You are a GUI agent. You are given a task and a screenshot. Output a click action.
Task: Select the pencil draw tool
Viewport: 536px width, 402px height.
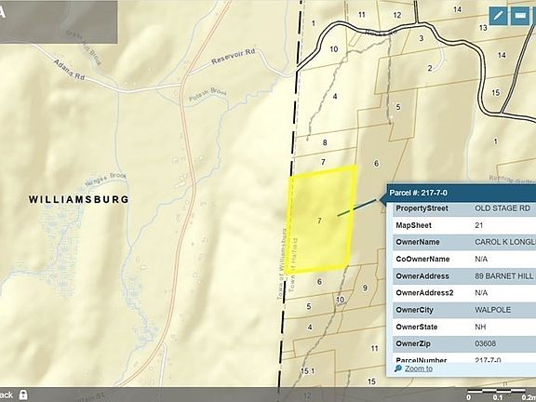pyautogui.click(x=498, y=16)
